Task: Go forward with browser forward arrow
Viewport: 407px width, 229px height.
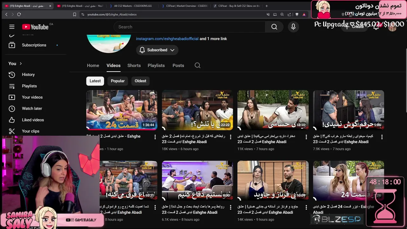Action: point(13,14)
